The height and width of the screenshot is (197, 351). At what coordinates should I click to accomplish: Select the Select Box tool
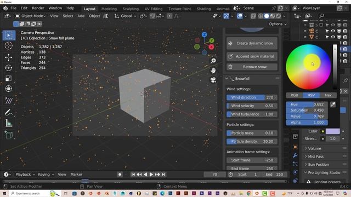tap(9, 35)
